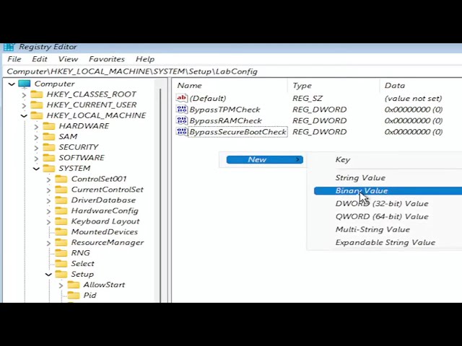Click the HardwareConfig folder icon

point(61,210)
